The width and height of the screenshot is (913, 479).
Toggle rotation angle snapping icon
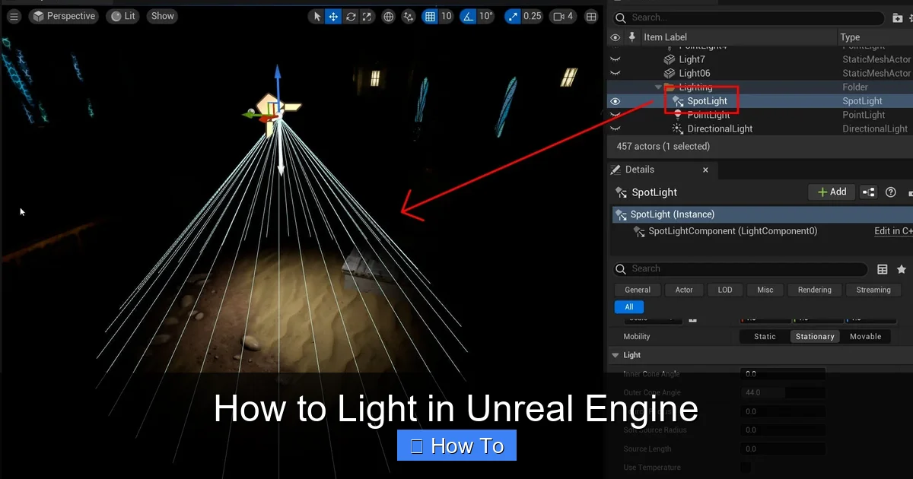click(x=467, y=16)
